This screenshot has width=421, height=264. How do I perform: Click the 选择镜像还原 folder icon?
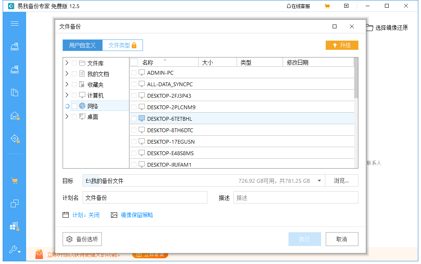(369, 27)
